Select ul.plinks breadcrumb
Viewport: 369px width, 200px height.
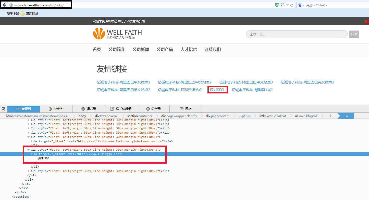(244, 116)
